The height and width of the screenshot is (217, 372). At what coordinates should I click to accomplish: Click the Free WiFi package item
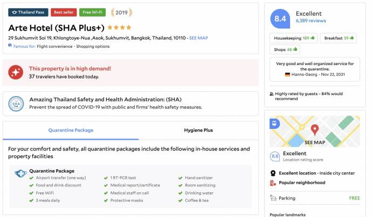(x=45, y=193)
